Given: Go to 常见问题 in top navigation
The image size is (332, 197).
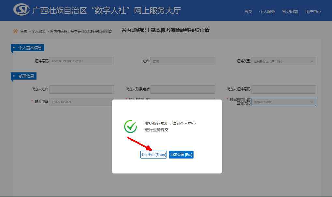Looking at the screenshot, I should (290, 11).
